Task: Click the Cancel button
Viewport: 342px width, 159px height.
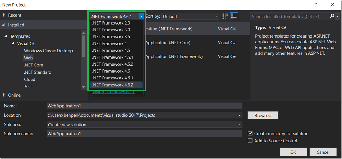Action: coord(323,152)
